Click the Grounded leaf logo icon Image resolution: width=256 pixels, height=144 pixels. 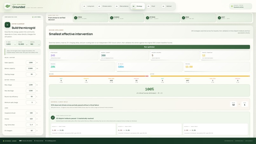7,6
